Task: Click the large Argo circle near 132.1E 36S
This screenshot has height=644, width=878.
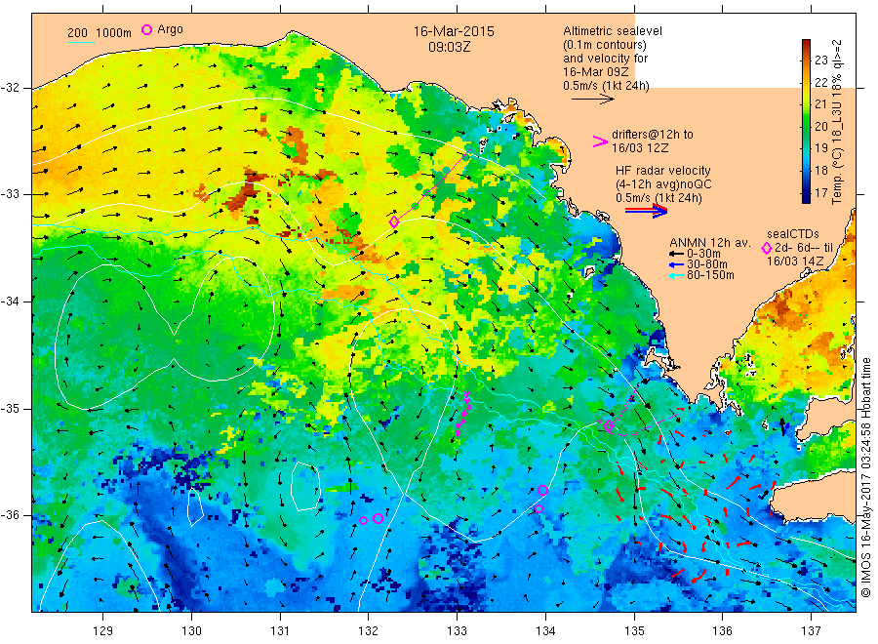Action: pyautogui.click(x=378, y=518)
